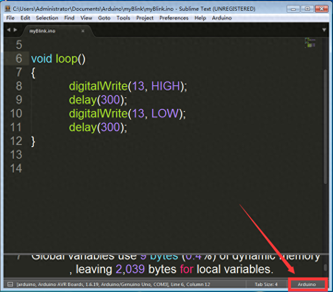
Task: Close the Sublime Text window
Action: pos(321,9)
